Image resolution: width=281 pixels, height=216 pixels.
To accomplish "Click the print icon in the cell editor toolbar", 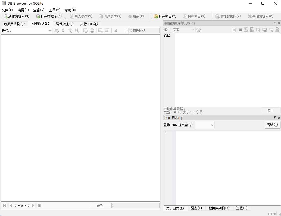I will pos(277,30).
